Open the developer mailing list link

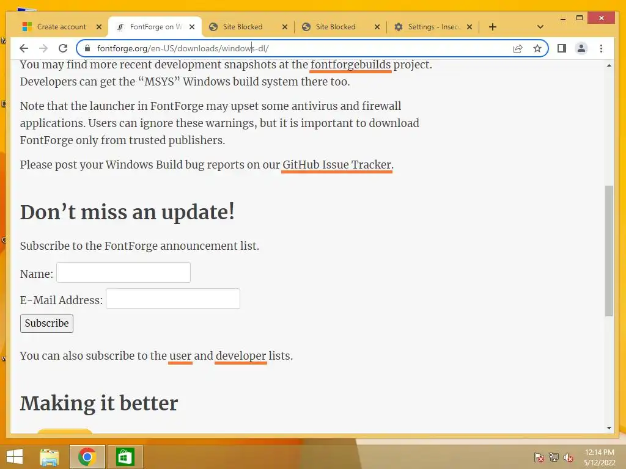241,356
